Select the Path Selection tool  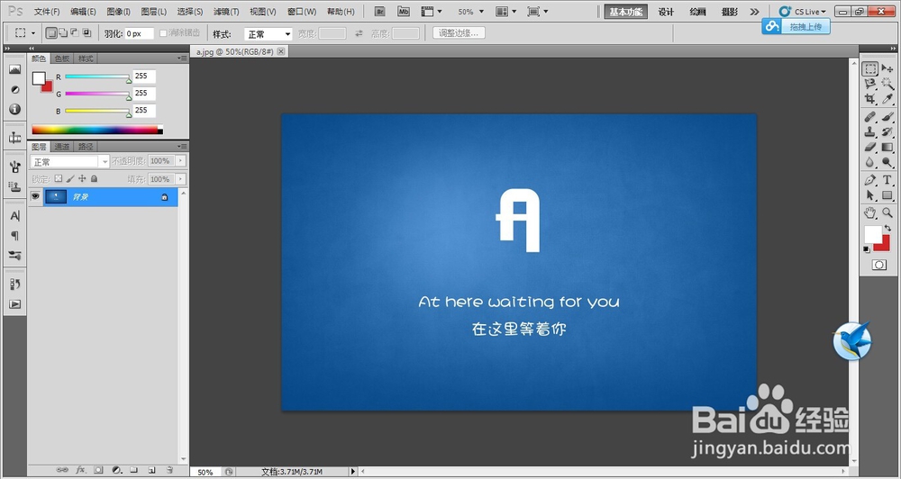tap(870, 195)
